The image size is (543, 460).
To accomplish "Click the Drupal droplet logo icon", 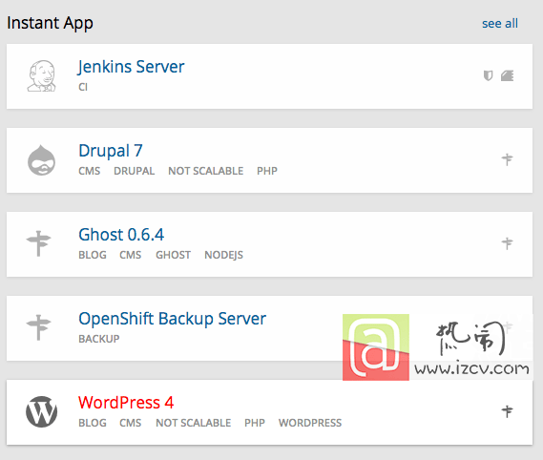I will click(42, 160).
